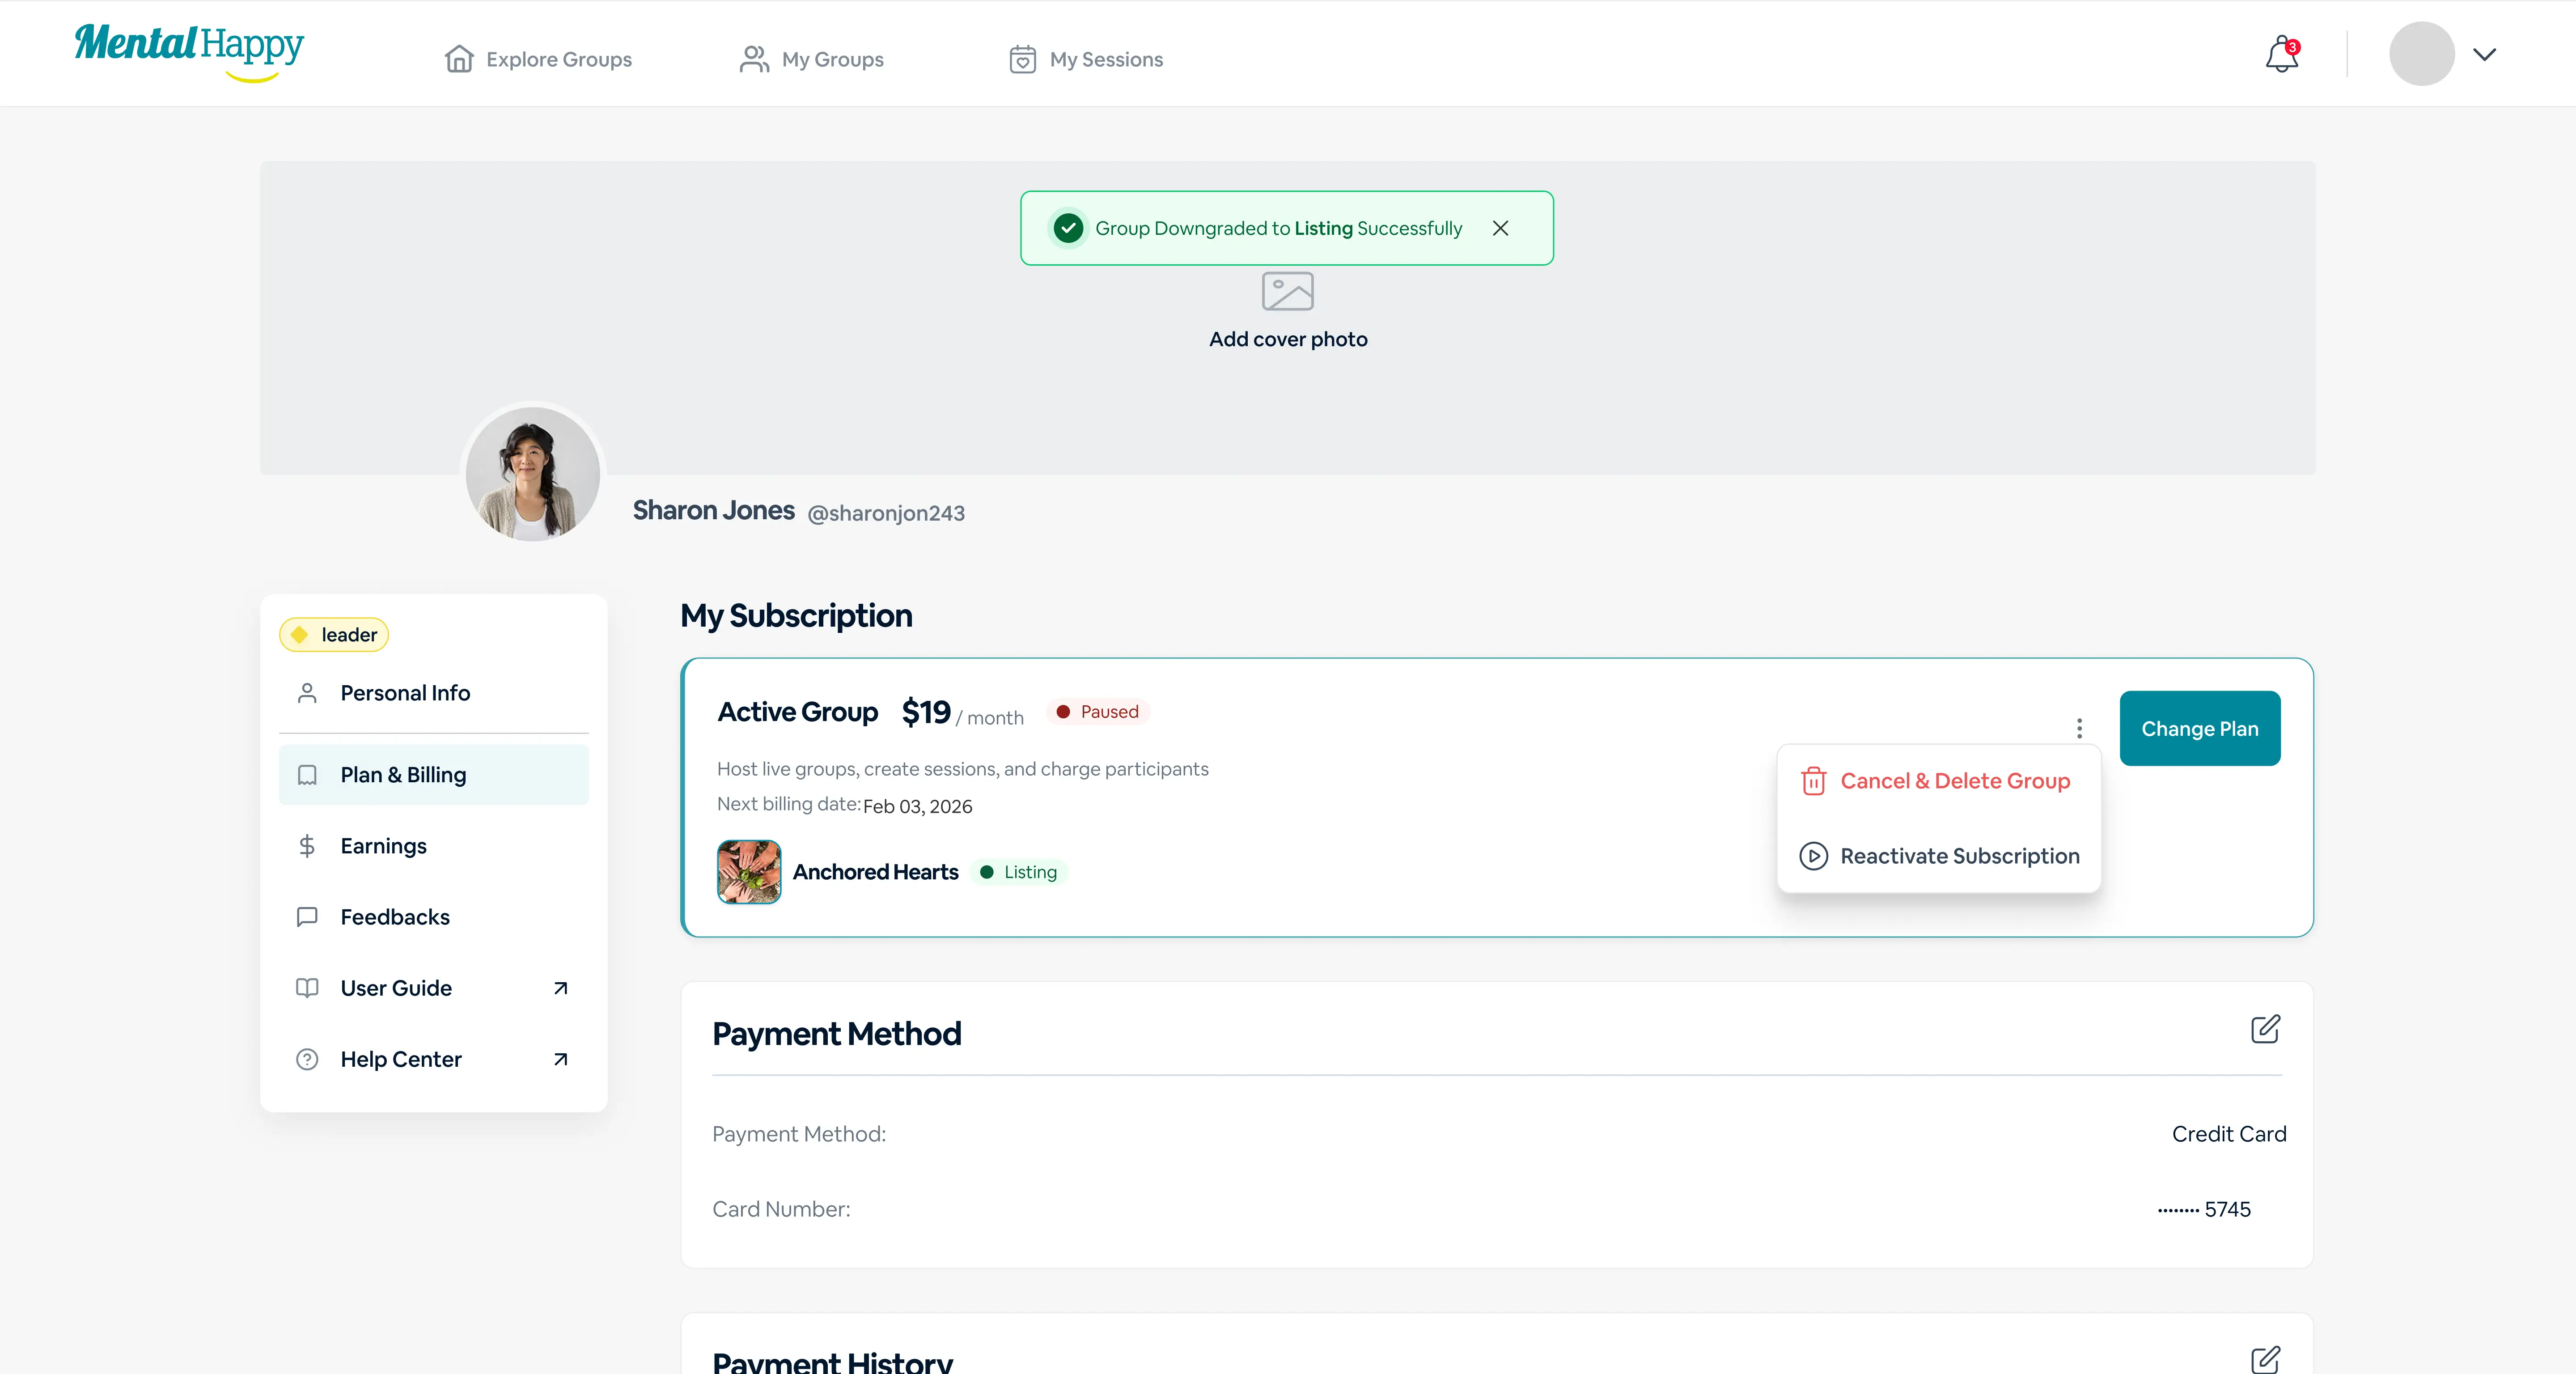Click the Add cover photo text
Viewport: 2576px width, 1374px height.
tap(1288, 339)
